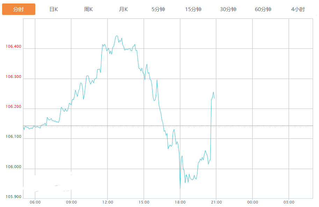Click the 18:00 time axis label
Image resolution: width=319 pixels, height=207 pixels.
pos(180,202)
